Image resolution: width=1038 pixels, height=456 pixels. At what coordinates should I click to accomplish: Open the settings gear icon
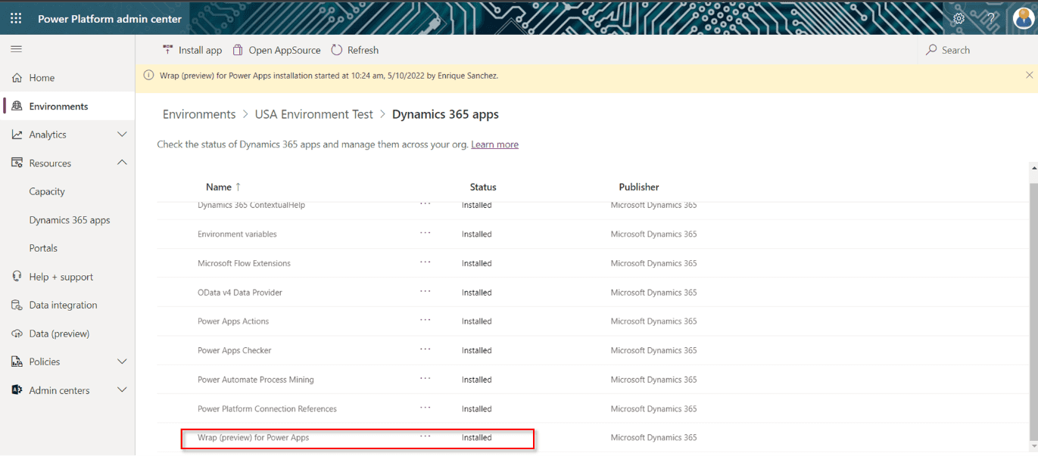(959, 19)
